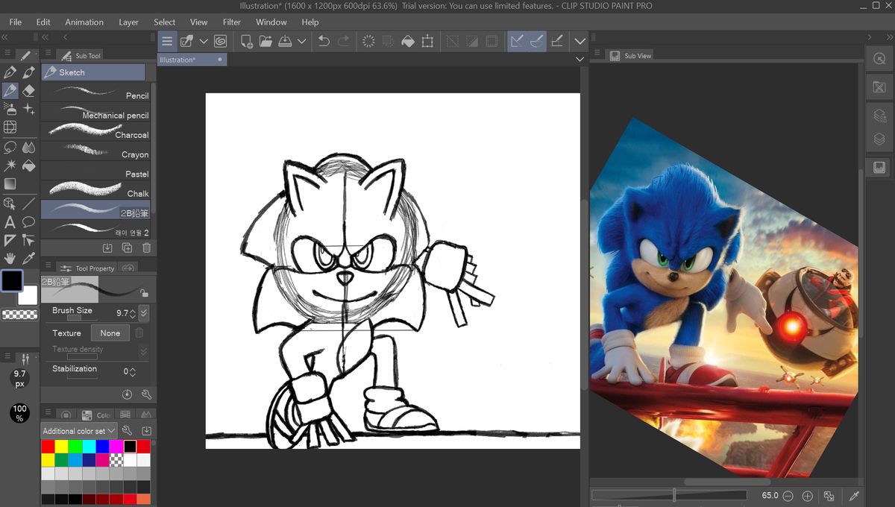Undo the last action

point(324,41)
